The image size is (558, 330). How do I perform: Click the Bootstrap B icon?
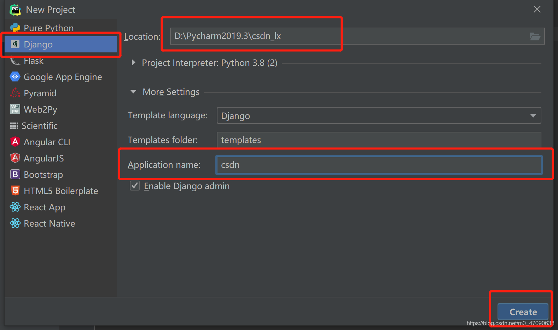point(15,174)
